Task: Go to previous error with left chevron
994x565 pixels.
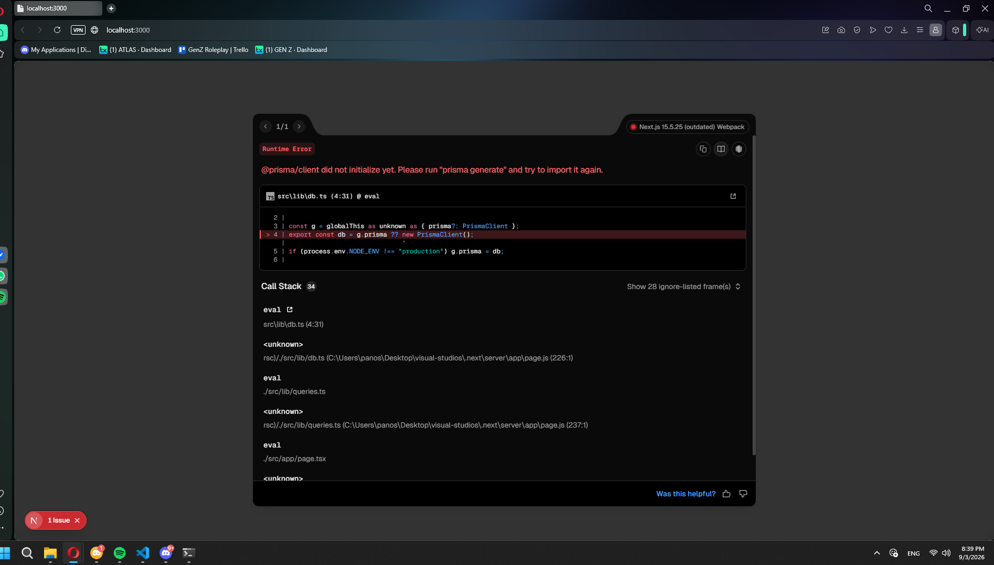Action: (x=266, y=126)
